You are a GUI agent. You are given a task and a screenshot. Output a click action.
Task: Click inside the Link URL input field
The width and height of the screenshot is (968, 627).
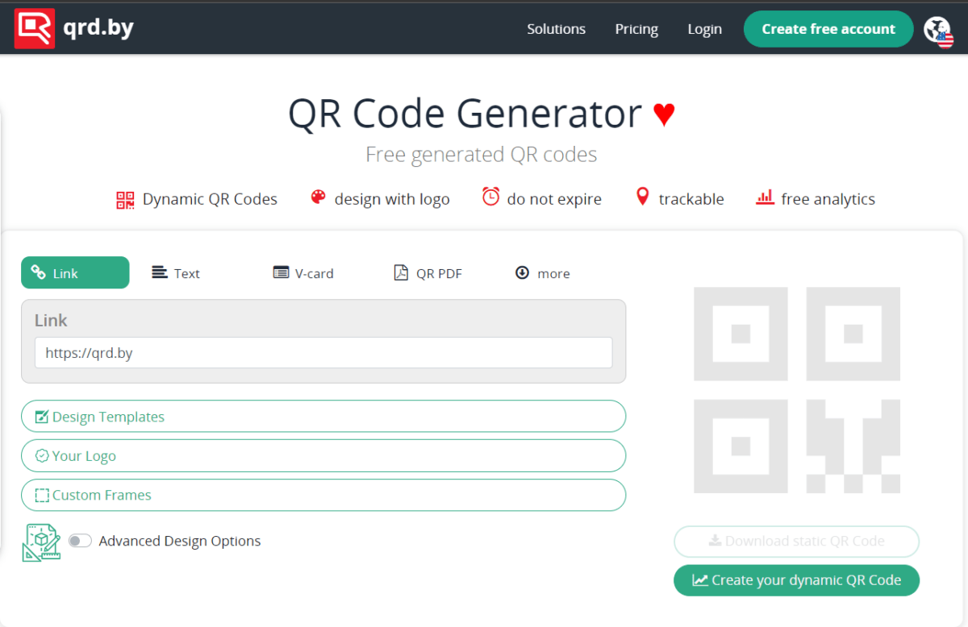(x=323, y=352)
